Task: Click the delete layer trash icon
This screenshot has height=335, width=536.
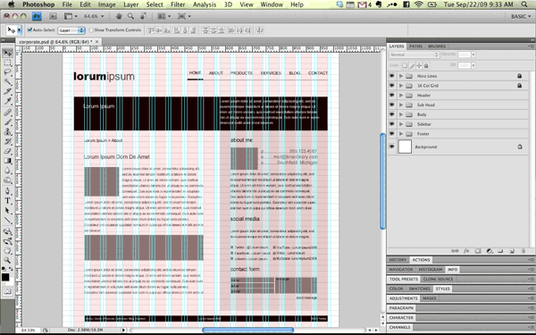Action: [523, 251]
